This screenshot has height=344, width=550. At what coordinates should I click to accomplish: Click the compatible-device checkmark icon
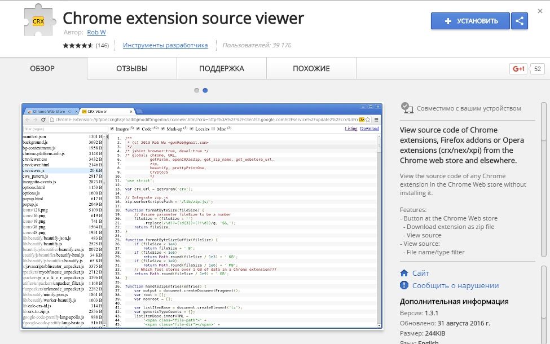click(407, 108)
